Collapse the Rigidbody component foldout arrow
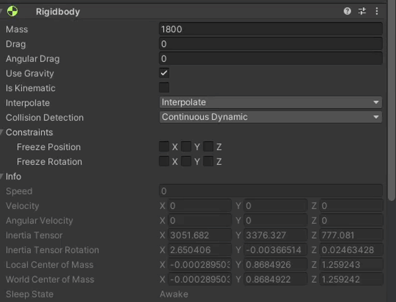Viewport: 396px width, 302px height. [1, 11]
